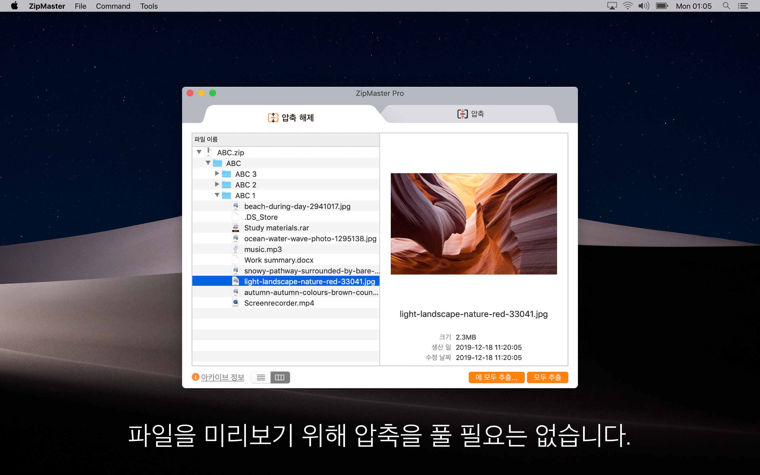Click the light-landscape jpg file icon
The height and width of the screenshot is (475, 760).
pyautogui.click(x=236, y=281)
